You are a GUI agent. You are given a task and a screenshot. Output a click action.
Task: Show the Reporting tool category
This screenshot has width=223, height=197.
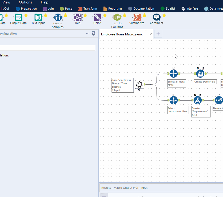pyautogui.click(x=113, y=9)
